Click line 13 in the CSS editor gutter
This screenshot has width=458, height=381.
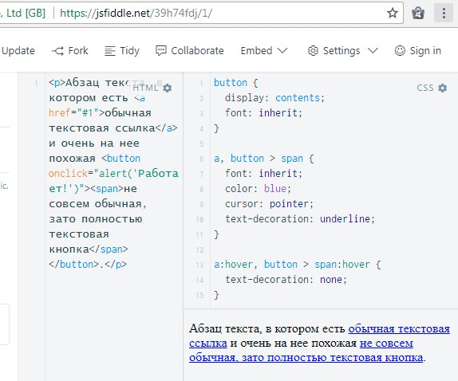(199, 265)
